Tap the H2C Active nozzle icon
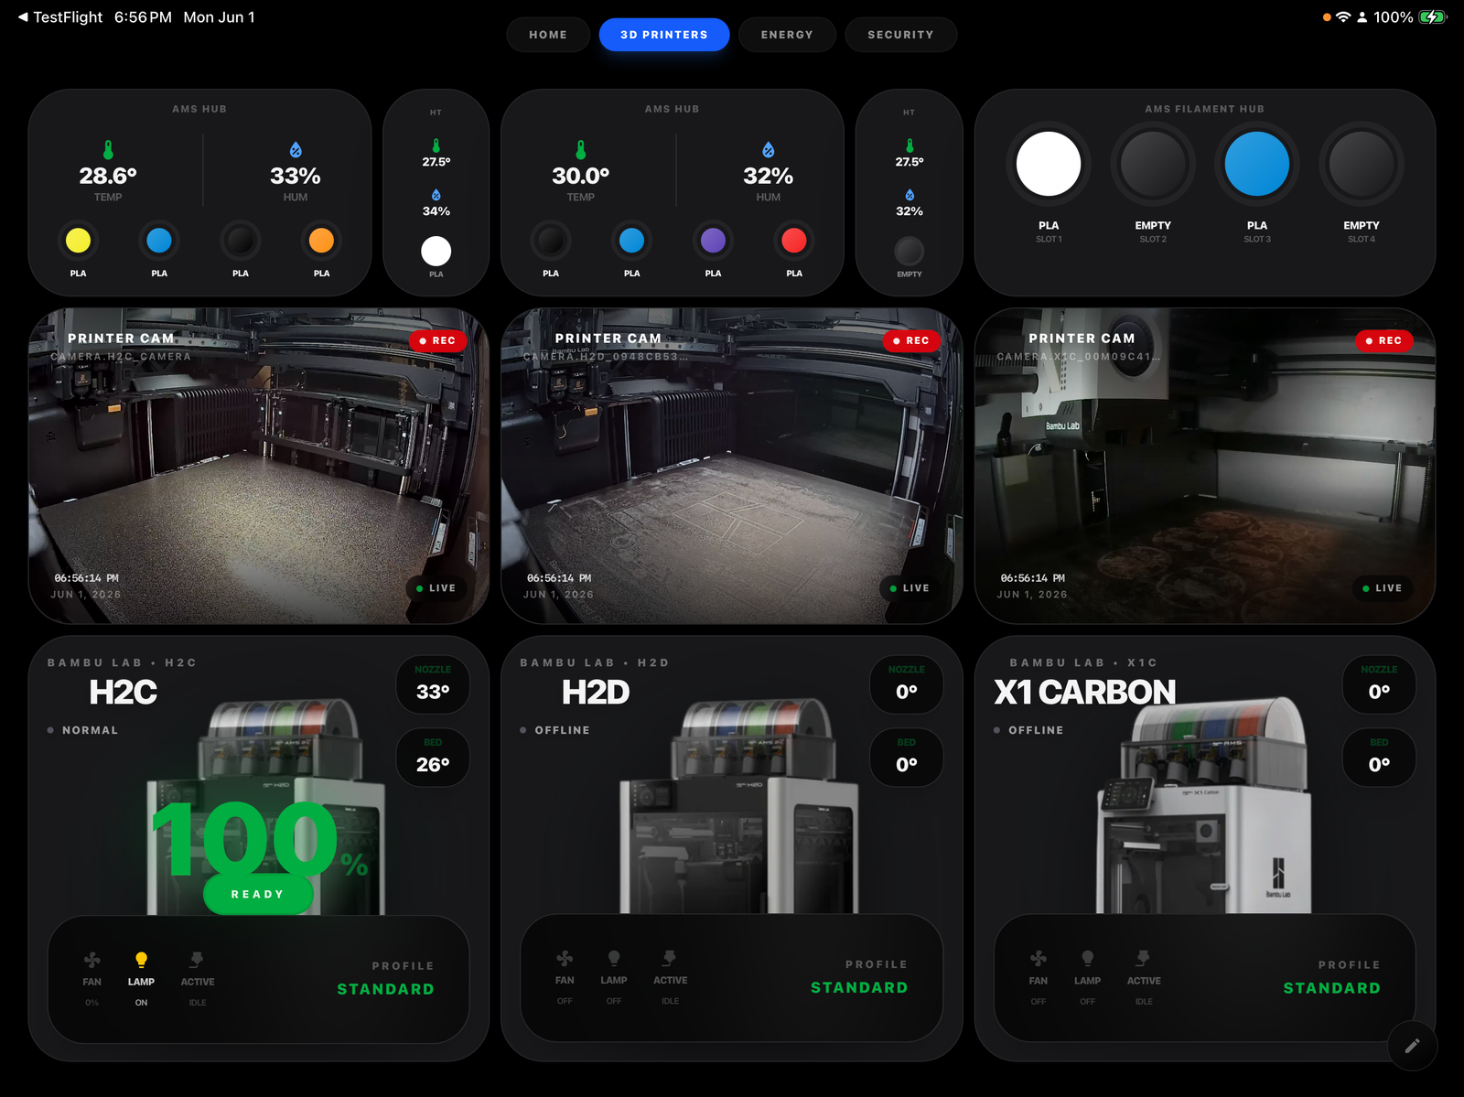 [197, 960]
